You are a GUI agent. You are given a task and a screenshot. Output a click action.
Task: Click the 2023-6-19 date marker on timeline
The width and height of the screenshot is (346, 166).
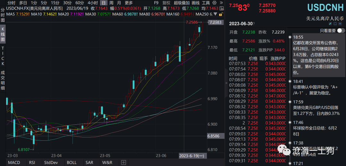192,156
